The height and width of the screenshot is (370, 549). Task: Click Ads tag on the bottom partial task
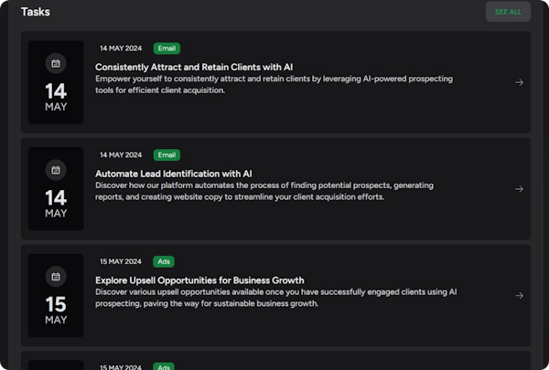tap(164, 366)
